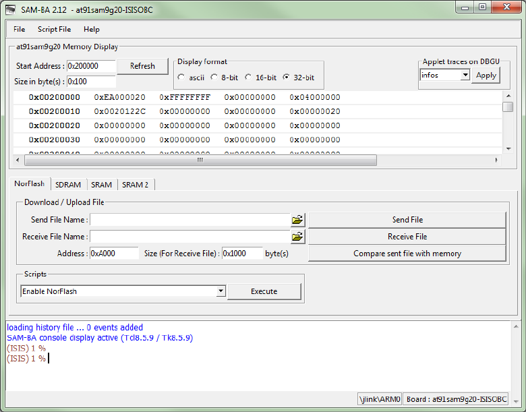Click the Apply button for applet traces
Image resolution: width=526 pixels, height=412 pixels.
tap(486, 75)
